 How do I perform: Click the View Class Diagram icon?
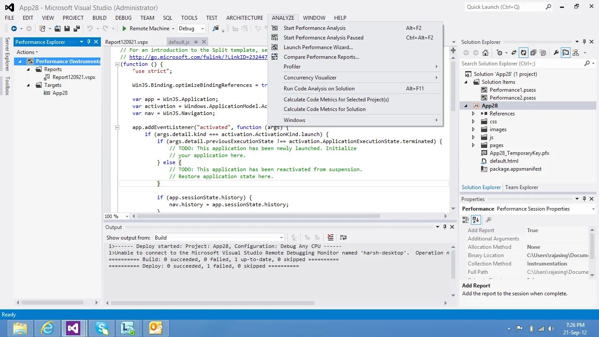tap(575, 53)
